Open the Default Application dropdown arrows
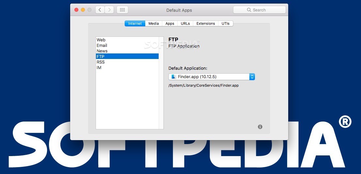The width and height of the screenshot is (361, 174). (x=252, y=77)
